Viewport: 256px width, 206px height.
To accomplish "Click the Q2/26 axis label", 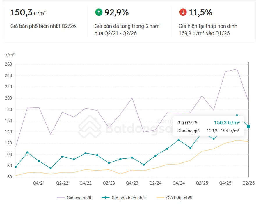I will click(248, 183).
